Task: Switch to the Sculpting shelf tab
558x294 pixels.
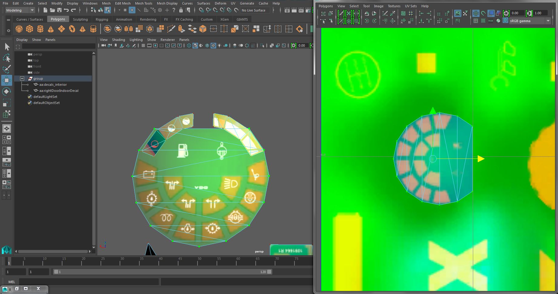Action: [80, 19]
